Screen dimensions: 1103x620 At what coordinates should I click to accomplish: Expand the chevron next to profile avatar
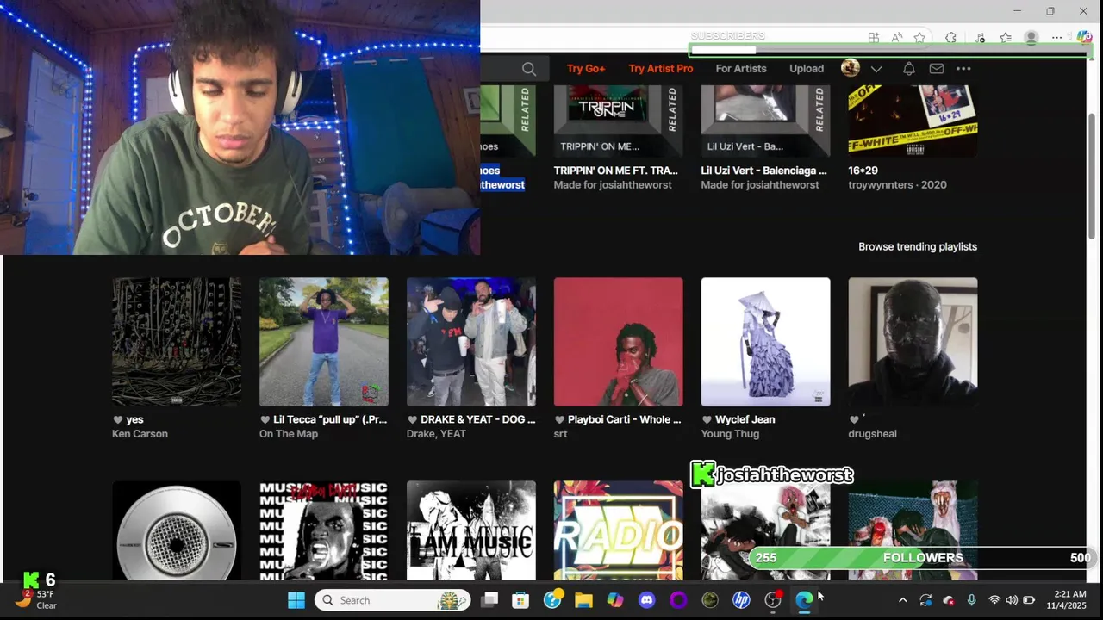click(876, 69)
